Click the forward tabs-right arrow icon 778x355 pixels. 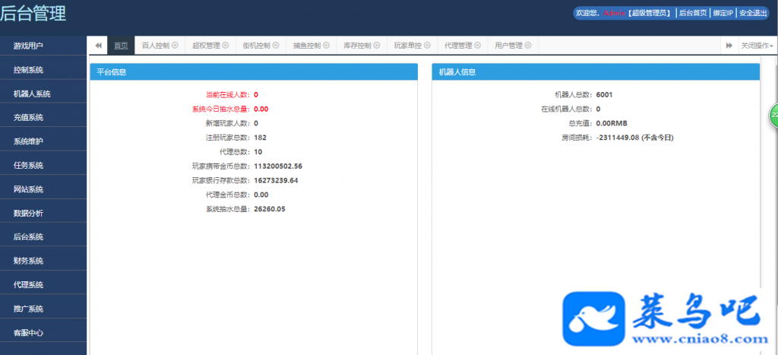pyautogui.click(x=729, y=45)
